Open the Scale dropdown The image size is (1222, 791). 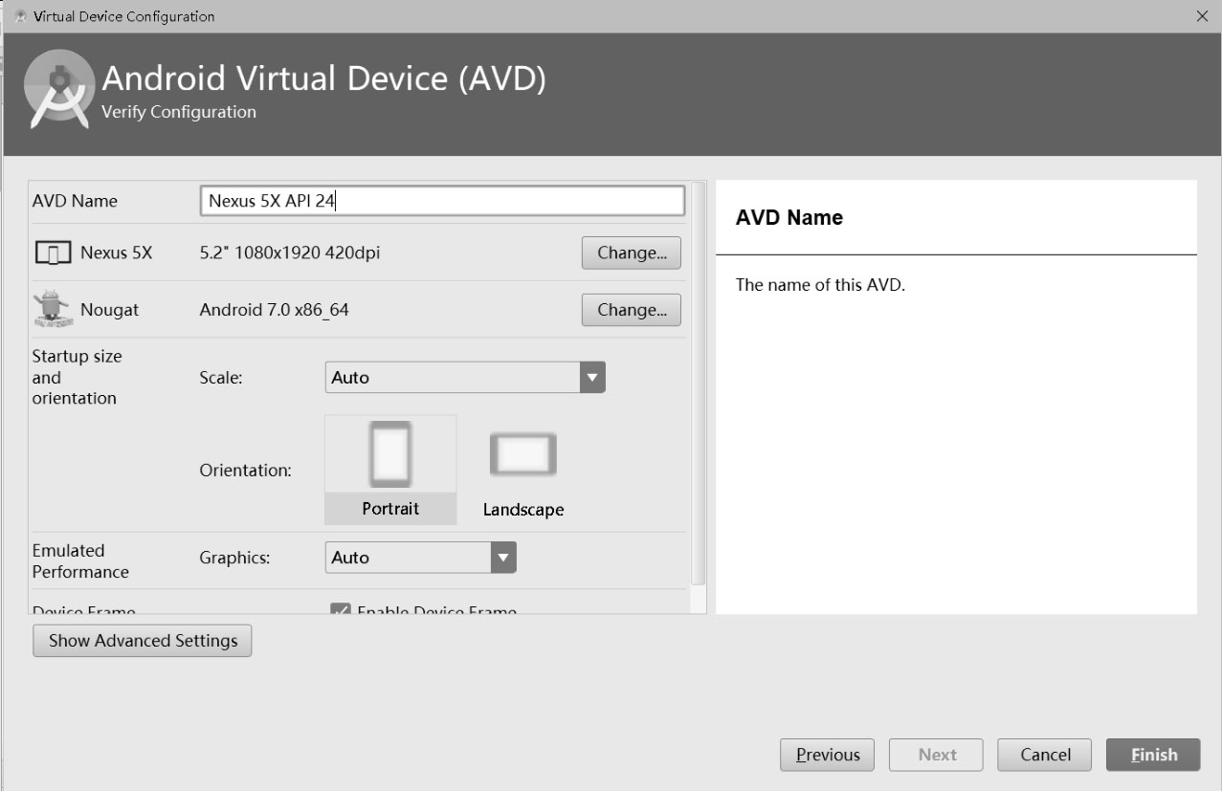[x=465, y=377]
